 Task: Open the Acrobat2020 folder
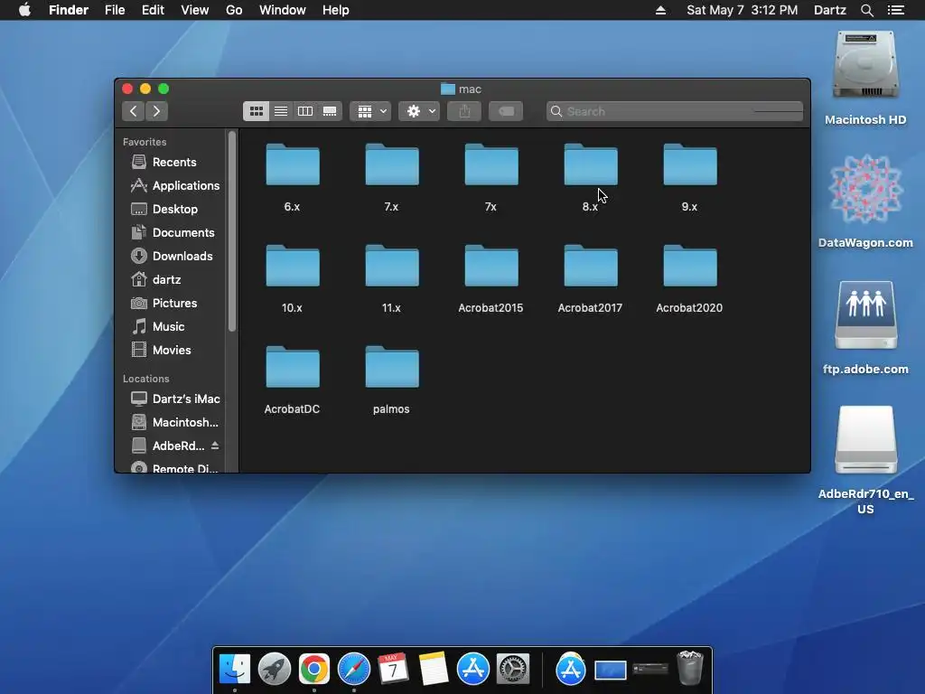tap(690, 267)
